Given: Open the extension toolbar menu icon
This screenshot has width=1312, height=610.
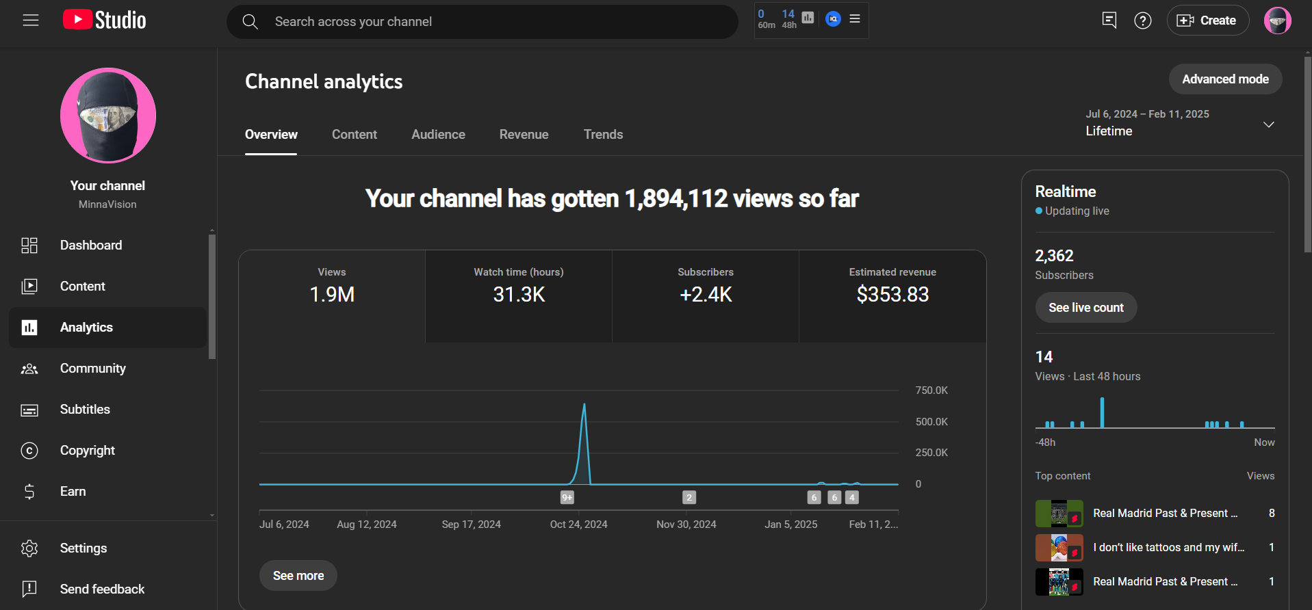Looking at the screenshot, I should point(855,19).
